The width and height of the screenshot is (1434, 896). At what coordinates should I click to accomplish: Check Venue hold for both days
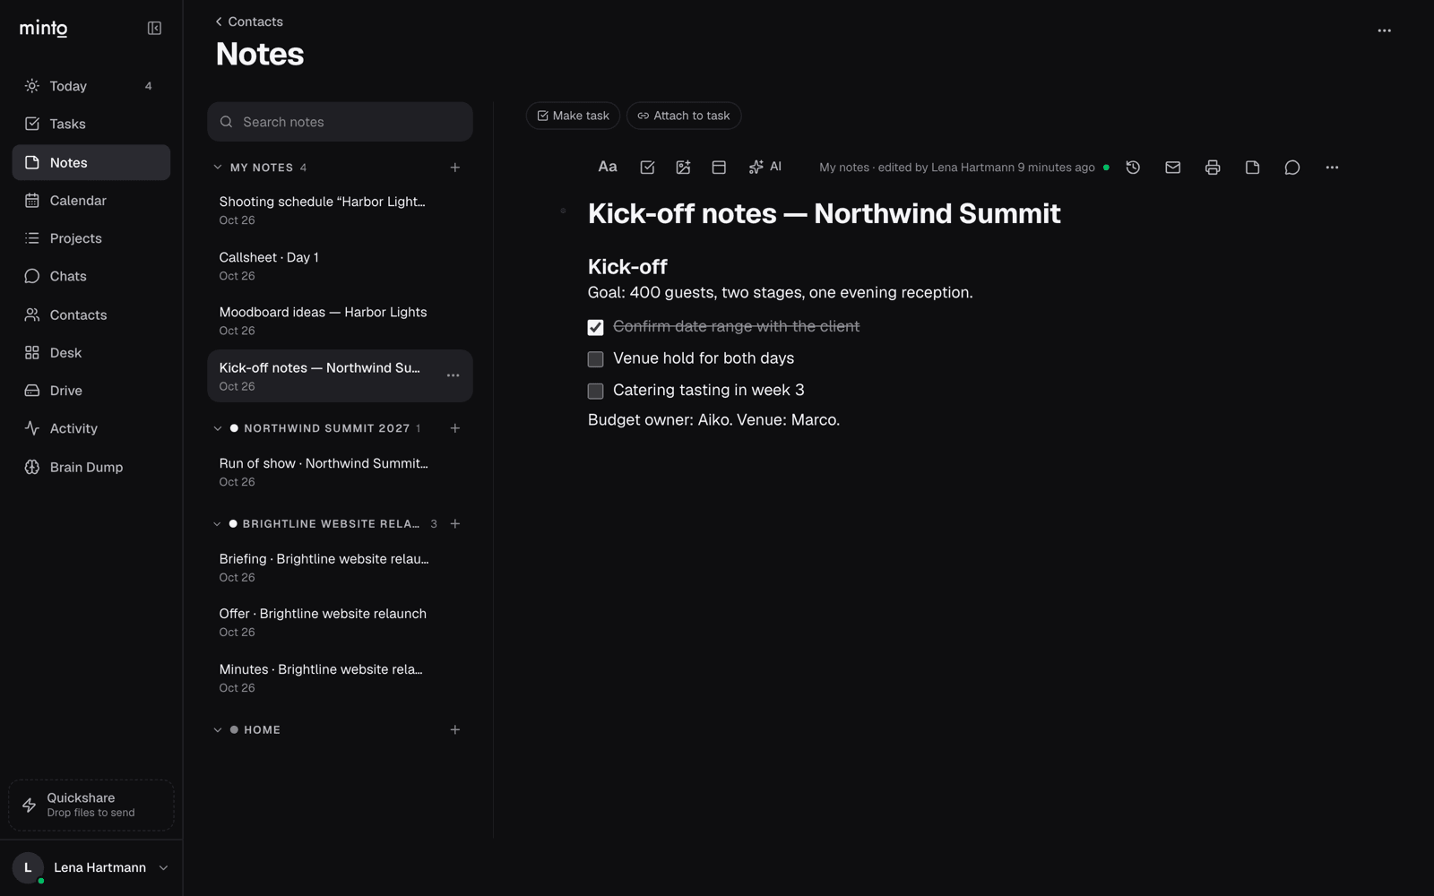pyautogui.click(x=595, y=359)
